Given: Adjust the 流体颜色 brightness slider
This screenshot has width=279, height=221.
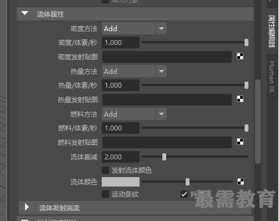Looking at the screenshot, I should click(x=187, y=182).
